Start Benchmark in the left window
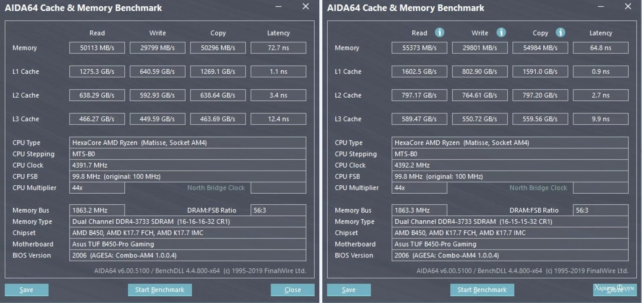This screenshot has width=642, height=303. click(x=160, y=290)
